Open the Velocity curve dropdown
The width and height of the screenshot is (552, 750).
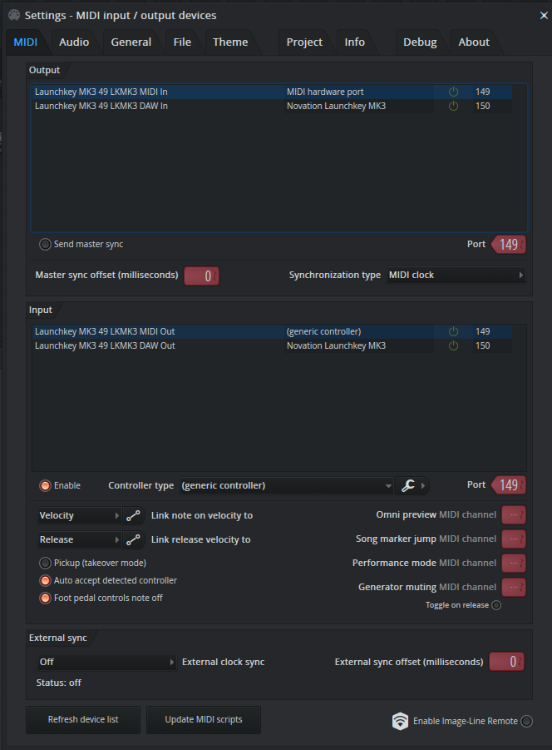coord(79,515)
